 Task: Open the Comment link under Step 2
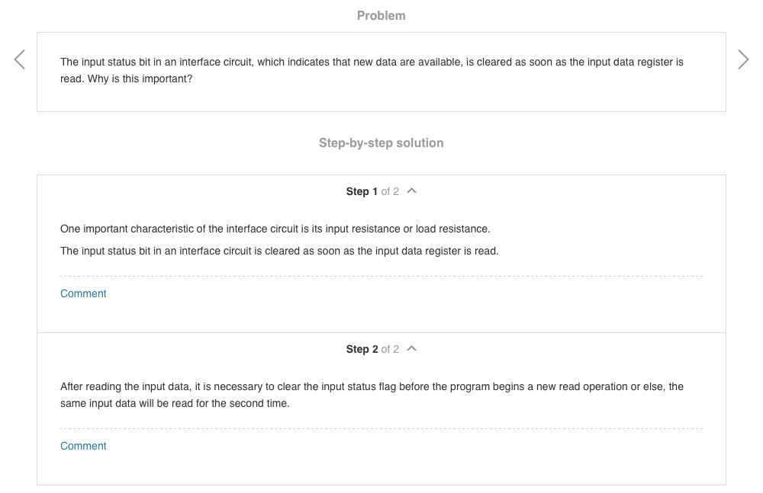83,446
